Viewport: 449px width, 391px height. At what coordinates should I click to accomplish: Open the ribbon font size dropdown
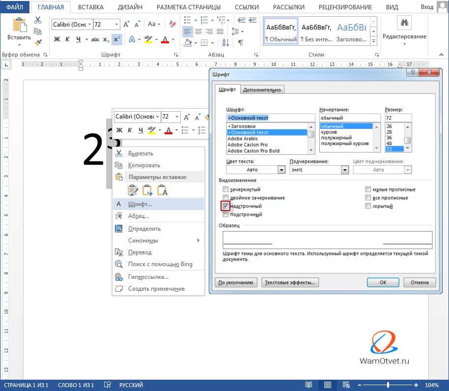tap(116, 24)
